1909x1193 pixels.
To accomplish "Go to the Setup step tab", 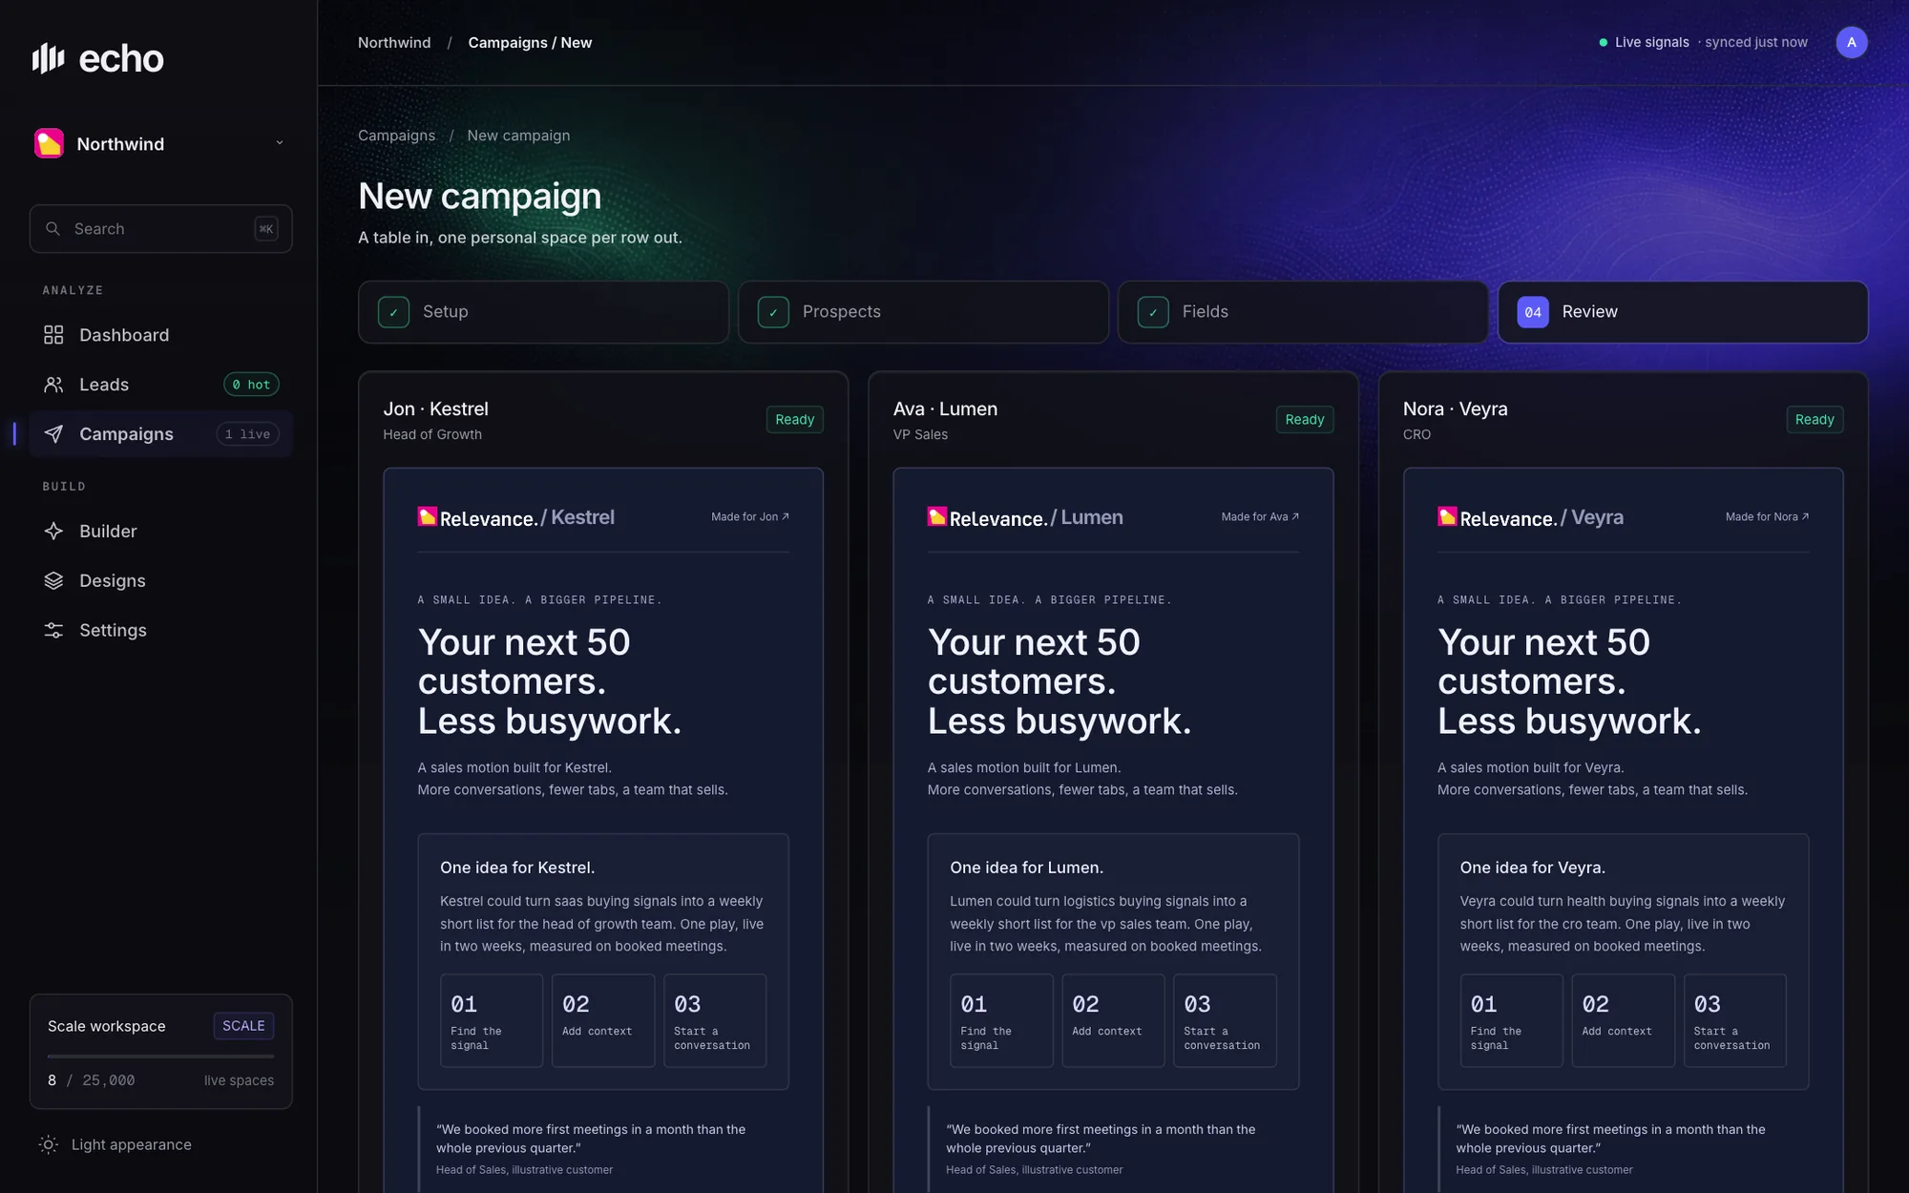I will (543, 312).
